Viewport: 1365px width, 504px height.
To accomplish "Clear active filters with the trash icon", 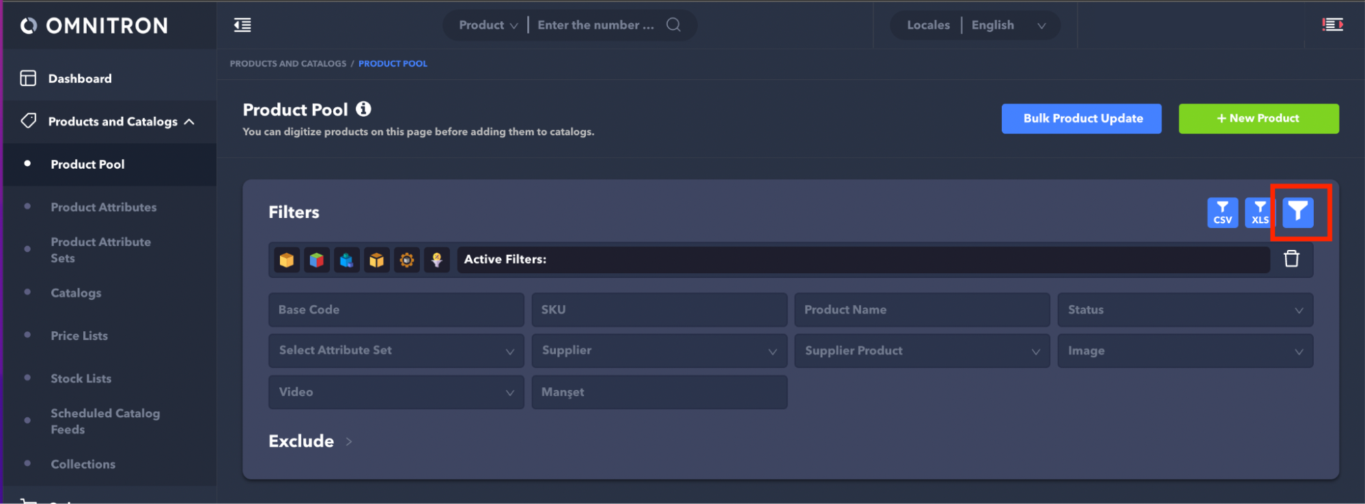I will [x=1291, y=259].
